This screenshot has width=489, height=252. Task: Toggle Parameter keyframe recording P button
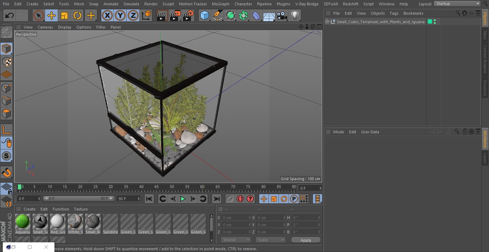[x=294, y=199]
